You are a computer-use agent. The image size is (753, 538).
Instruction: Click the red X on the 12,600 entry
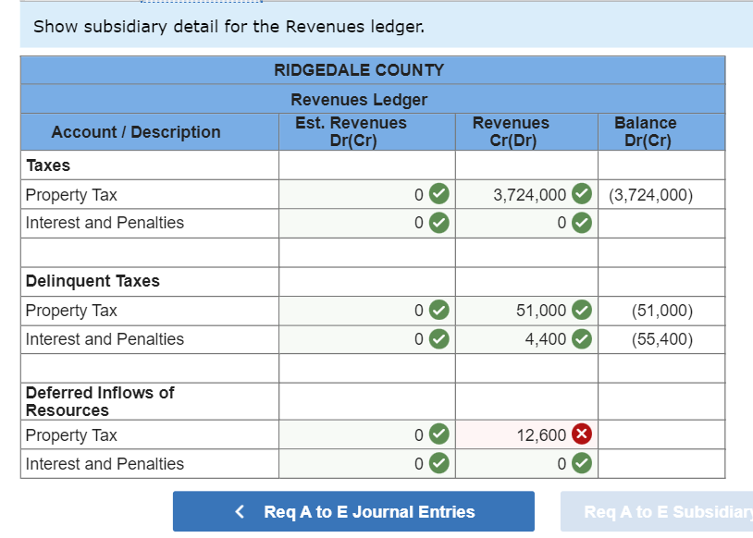583,434
